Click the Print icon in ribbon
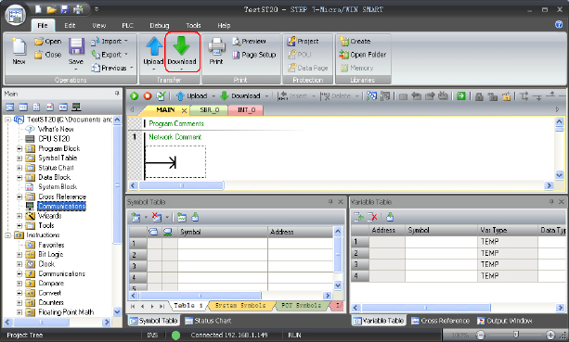This screenshot has height=342, width=569. click(x=216, y=46)
